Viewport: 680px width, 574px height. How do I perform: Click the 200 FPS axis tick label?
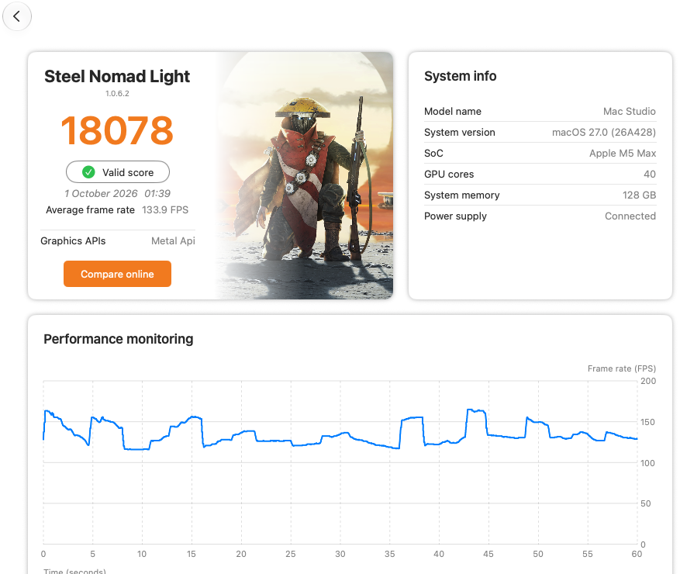(x=648, y=381)
